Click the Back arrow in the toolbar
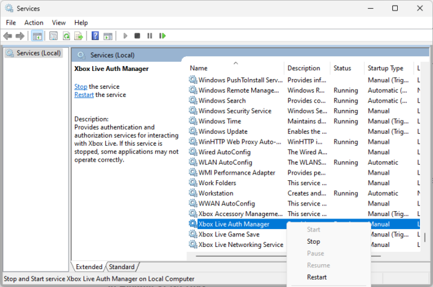 pos(8,36)
